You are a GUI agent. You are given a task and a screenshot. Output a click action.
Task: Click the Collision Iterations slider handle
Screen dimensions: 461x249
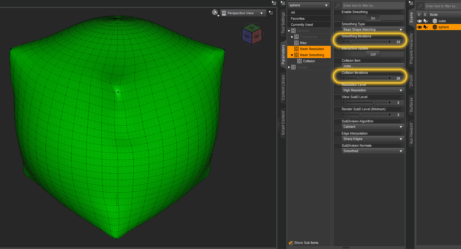pyautogui.click(x=358, y=78)
